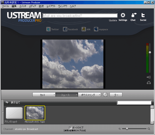Maximize the Ustream Producer window

[149, 2]
